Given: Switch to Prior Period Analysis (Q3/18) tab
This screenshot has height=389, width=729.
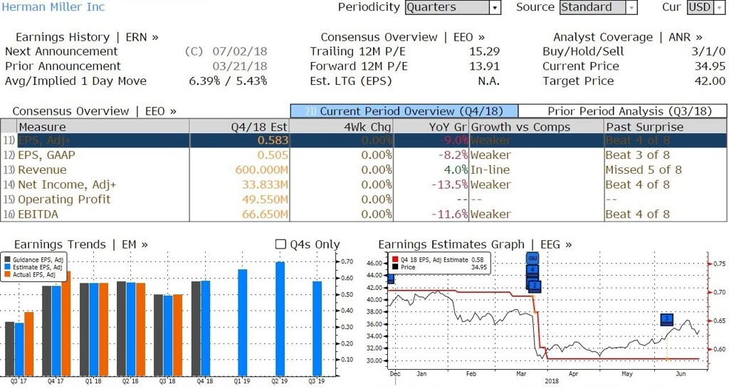Looking at the screenshot, I should [622, 111].
